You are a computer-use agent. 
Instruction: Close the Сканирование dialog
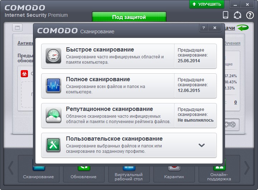(x=215, y=28)
